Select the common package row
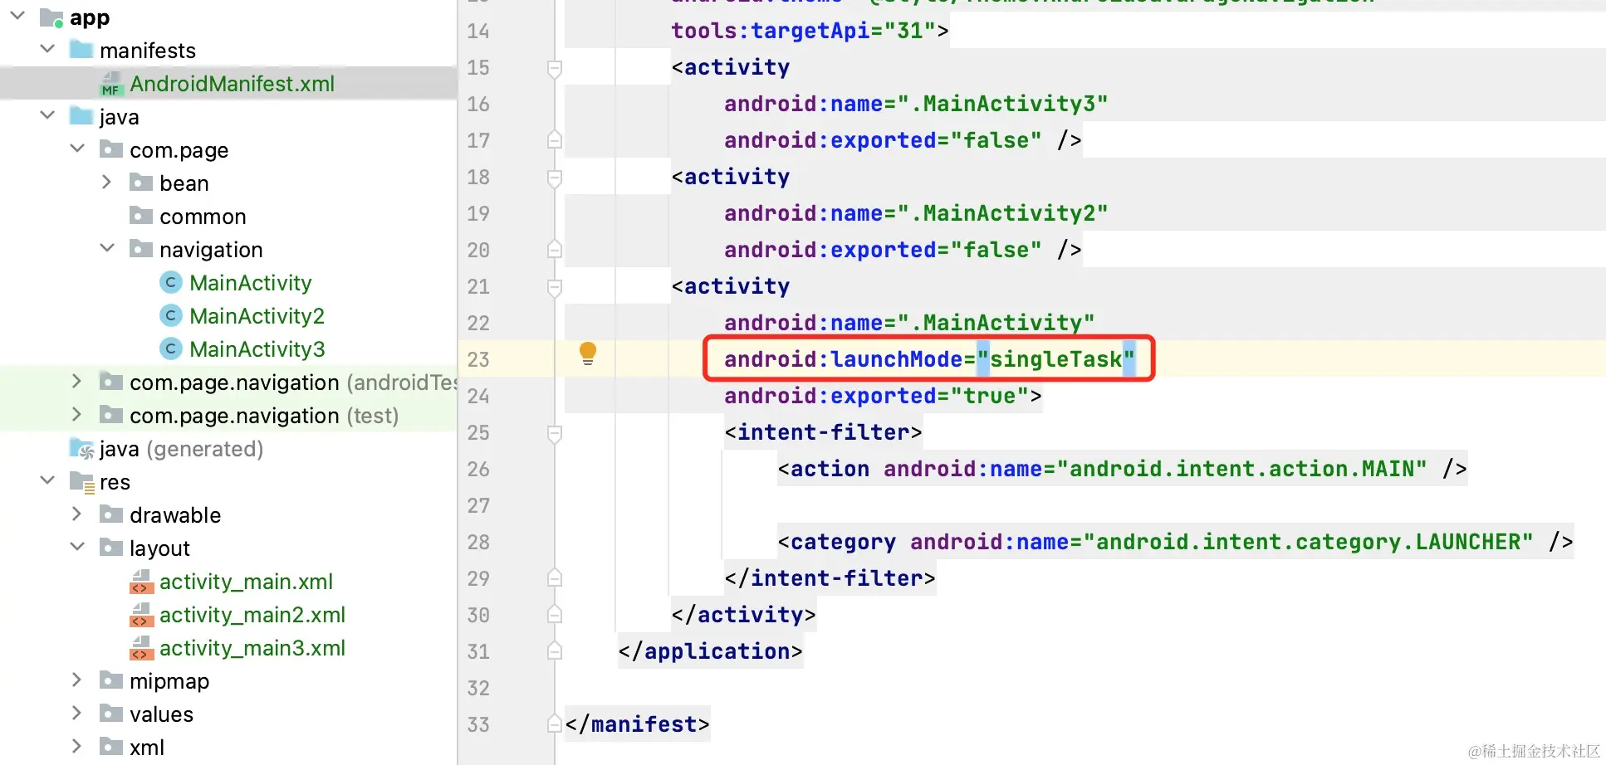This screenshot has height=765, width=1606. (228, 217)
